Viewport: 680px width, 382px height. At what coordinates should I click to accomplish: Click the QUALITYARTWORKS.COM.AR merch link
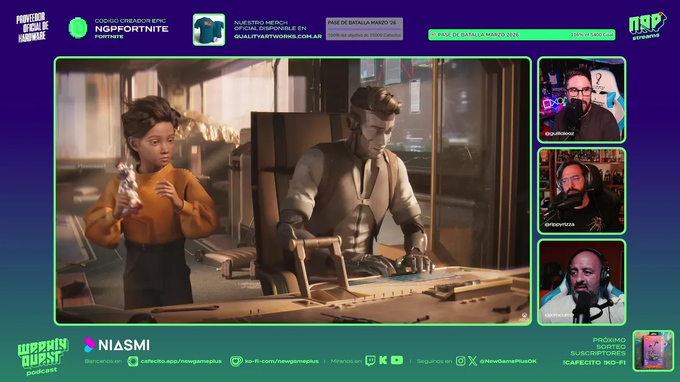278,37
